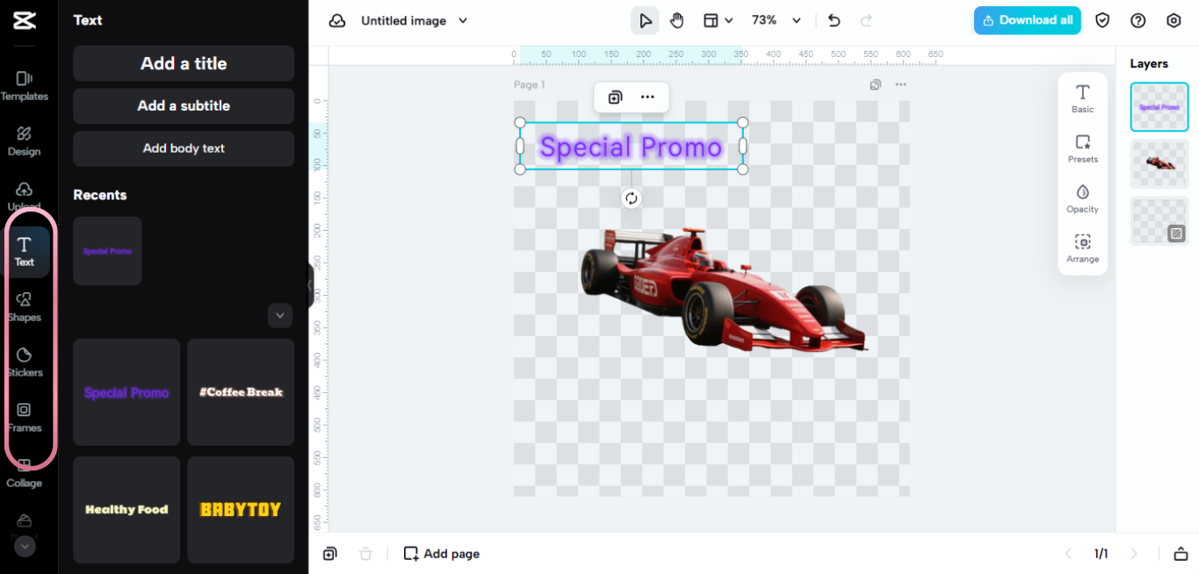Select the hand pan tool in top toolbar
The height and width of the screenshot is (574, 1199).
point(676,19)
